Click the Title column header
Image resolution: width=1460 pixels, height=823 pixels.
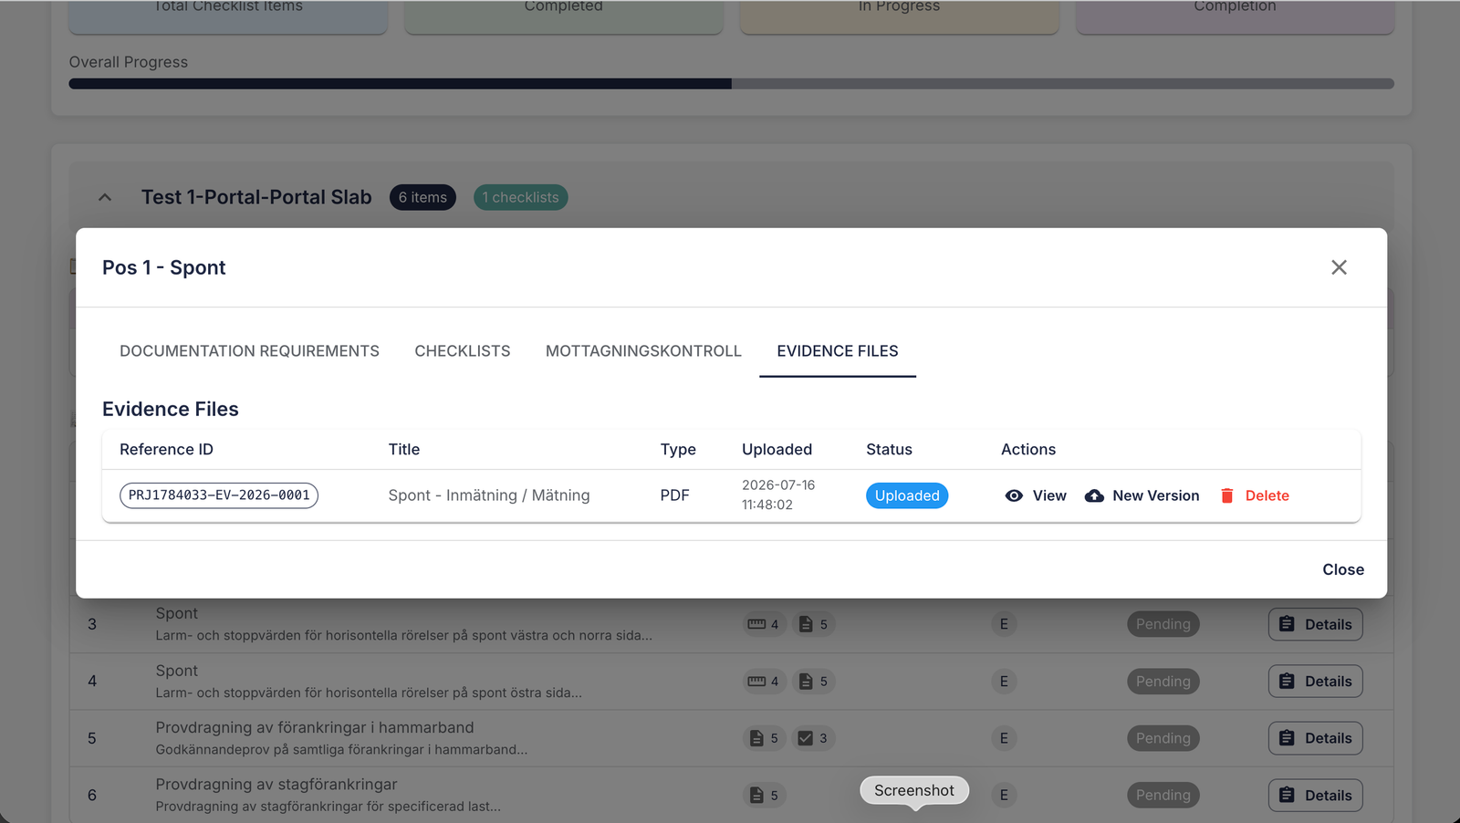coord(404,449)
